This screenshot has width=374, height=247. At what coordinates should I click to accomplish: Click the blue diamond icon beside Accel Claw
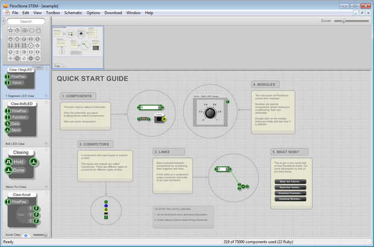[x=26, y=236]
